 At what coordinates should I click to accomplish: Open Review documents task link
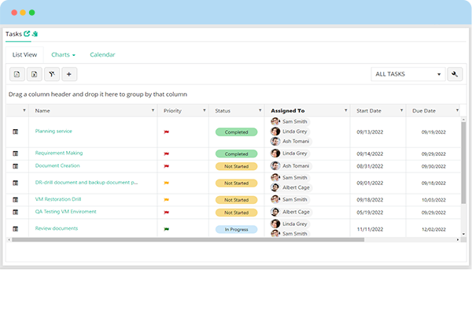pyautogui.click(x=57, y=228)
